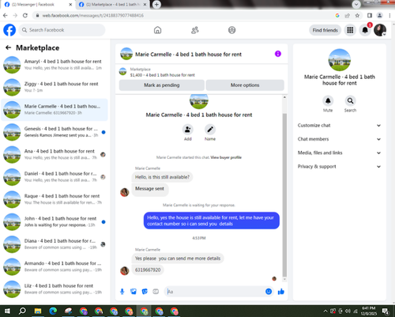Open browser side panel icon
Viewport: 395px width, 317px height.
coord(370,16)
